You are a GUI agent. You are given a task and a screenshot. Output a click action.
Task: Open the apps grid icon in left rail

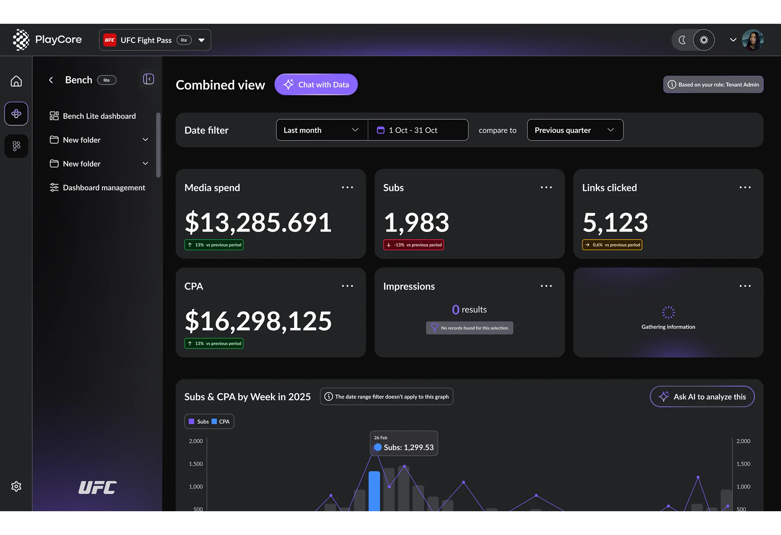[x=16, y=146]
